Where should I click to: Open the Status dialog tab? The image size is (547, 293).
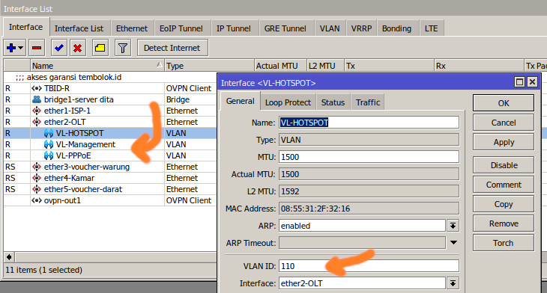[x=333, y=102]
